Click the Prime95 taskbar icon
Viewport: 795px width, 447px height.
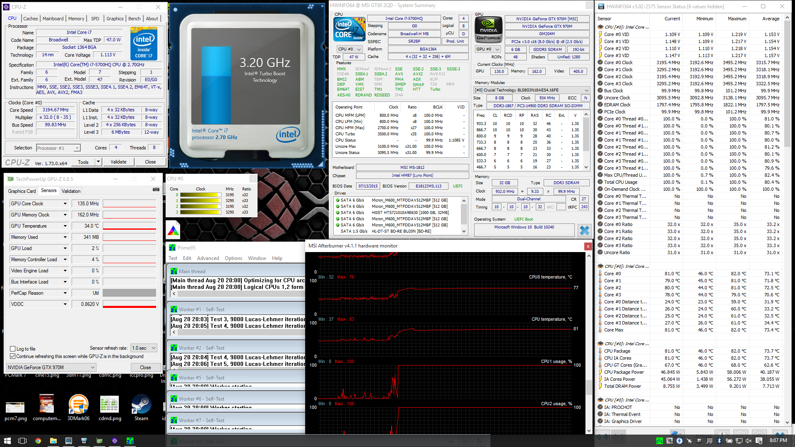pyautogui.click(x=130, y=441)
